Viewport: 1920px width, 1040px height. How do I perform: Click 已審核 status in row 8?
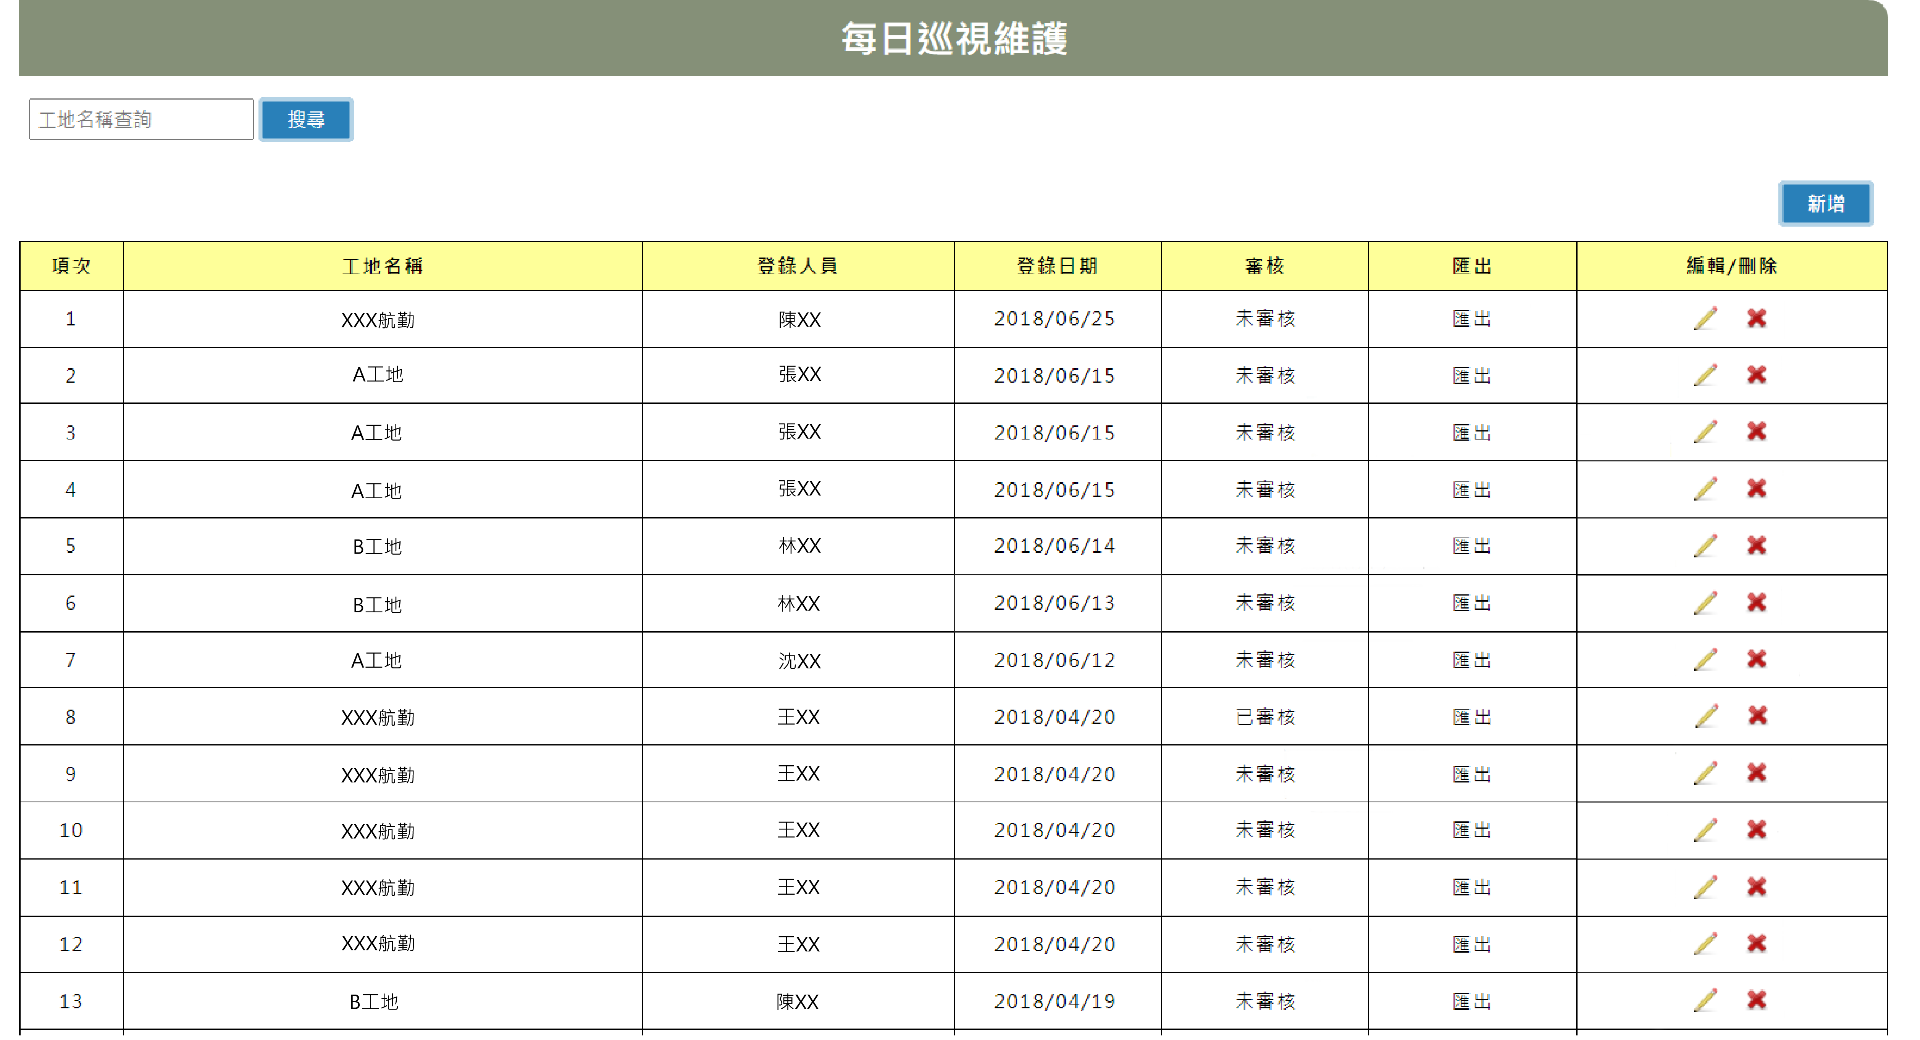(x=1265, y=717)
